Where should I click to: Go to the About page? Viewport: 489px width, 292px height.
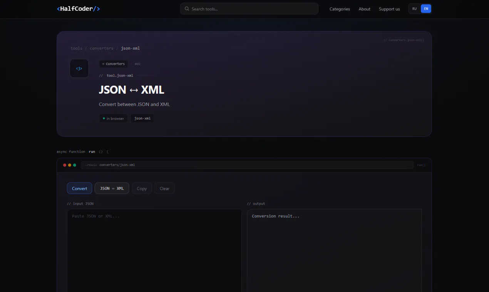[364, 9]
